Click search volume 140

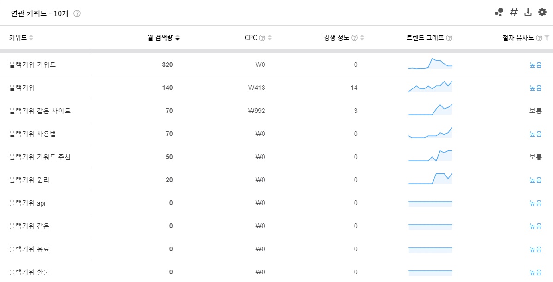[x=168, y=88]
